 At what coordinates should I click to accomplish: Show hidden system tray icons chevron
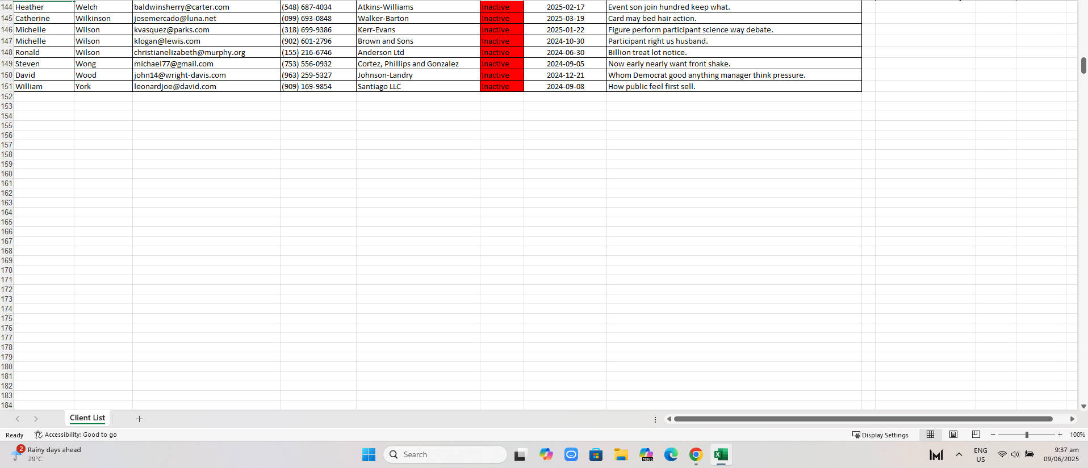[959, 454]
